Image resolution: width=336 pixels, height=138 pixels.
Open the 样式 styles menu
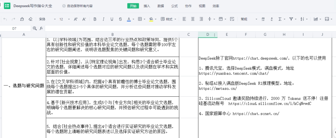pos(168,19)
